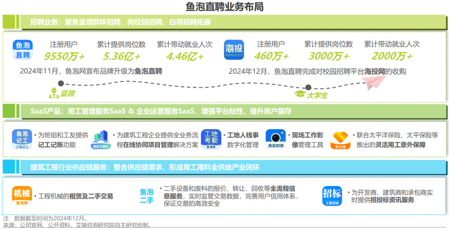Click the 灵活用工意外保障 text

pyautogui.click(x=401, y=145)
